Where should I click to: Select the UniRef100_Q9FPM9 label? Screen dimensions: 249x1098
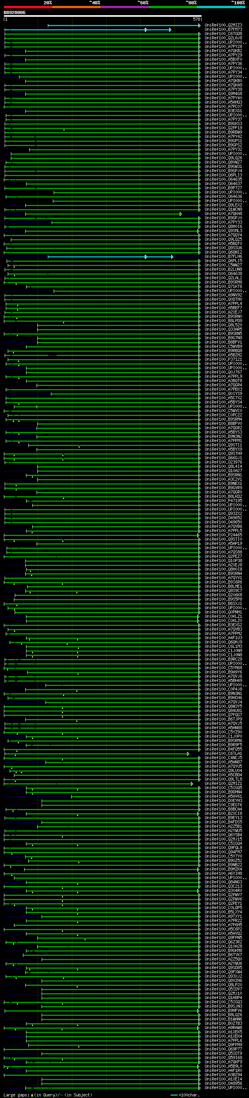[223, 1045]
